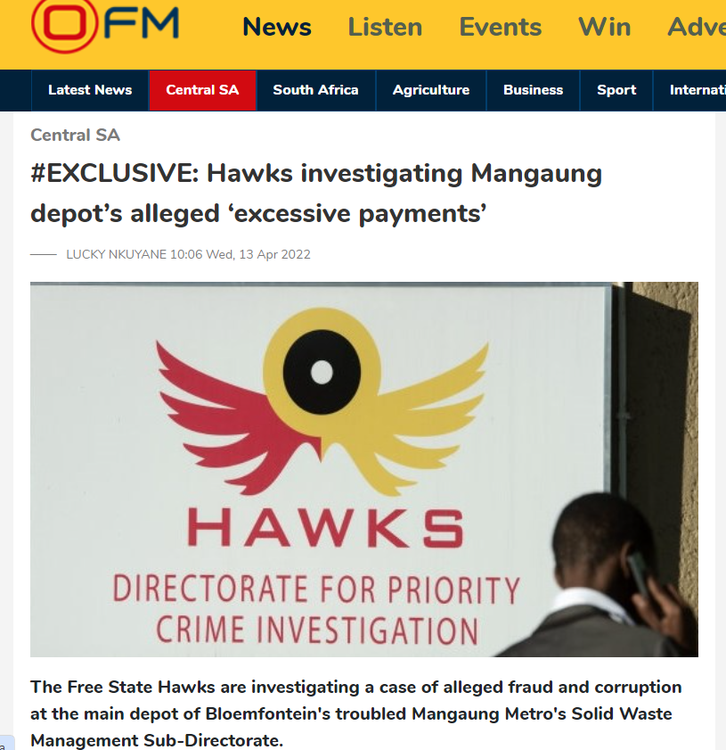Switch to the South Africa tab
This screenshot has width=726, height=750.
pos(315,90)
